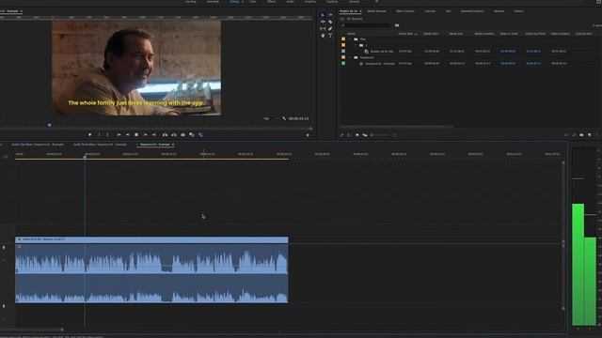Add a marker in Program monitor
This screenshot has height=338, width=602.
click(90, 135)
